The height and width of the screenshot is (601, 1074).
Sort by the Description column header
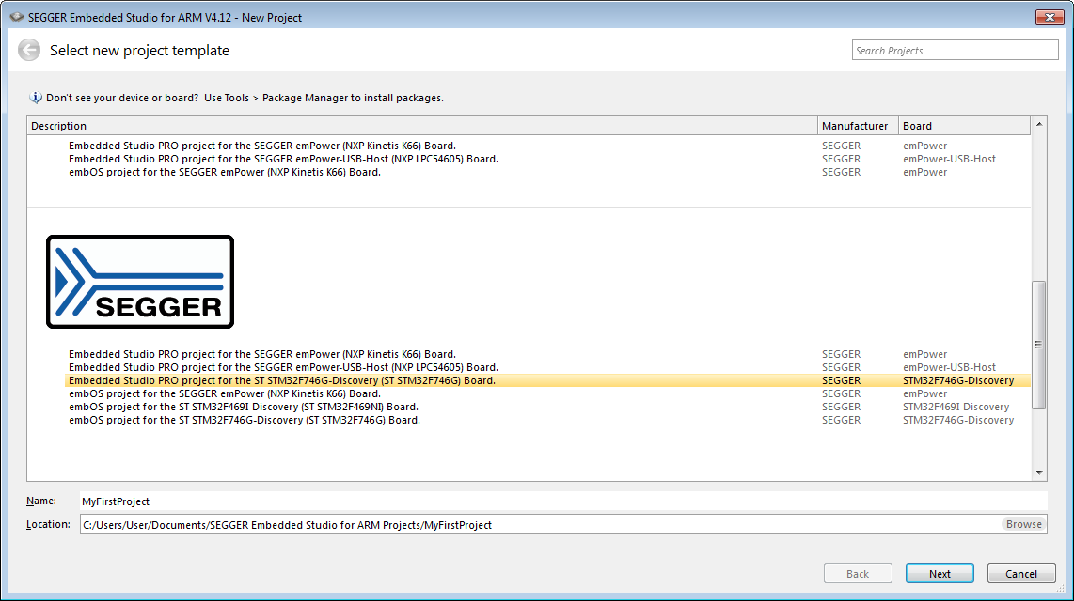click(422, 126)
